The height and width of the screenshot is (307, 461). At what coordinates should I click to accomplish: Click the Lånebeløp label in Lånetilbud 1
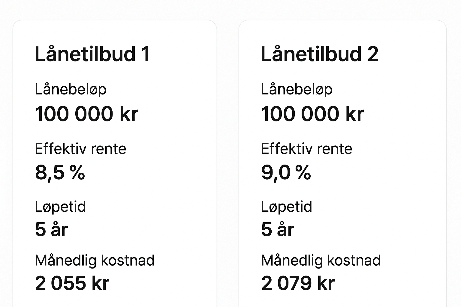point(71,89)
